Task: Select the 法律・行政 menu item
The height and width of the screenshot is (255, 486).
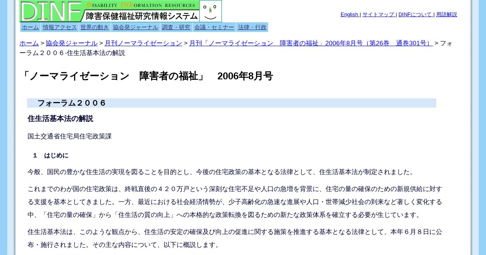Action: point(252,27)
